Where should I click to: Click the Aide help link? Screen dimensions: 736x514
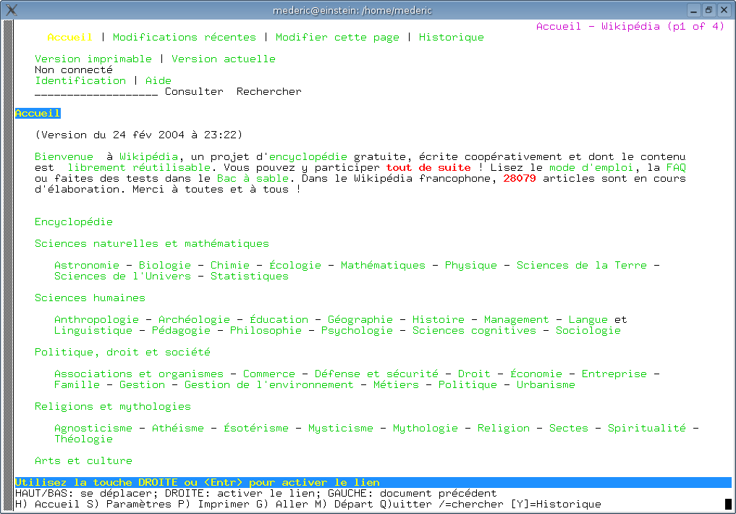158,80
